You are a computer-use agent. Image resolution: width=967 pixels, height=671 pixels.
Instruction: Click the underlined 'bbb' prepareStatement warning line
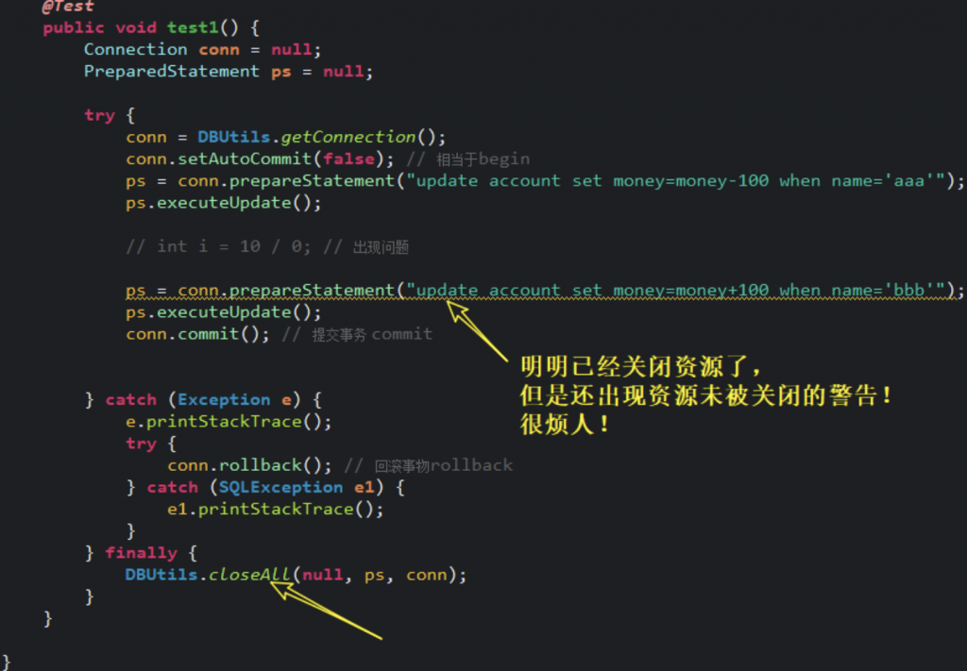pyautogui.click(x=545, y=291)
